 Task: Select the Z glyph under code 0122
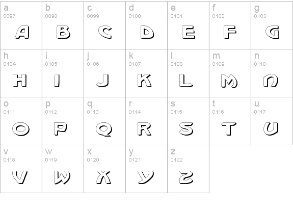[x=187, y=177]
